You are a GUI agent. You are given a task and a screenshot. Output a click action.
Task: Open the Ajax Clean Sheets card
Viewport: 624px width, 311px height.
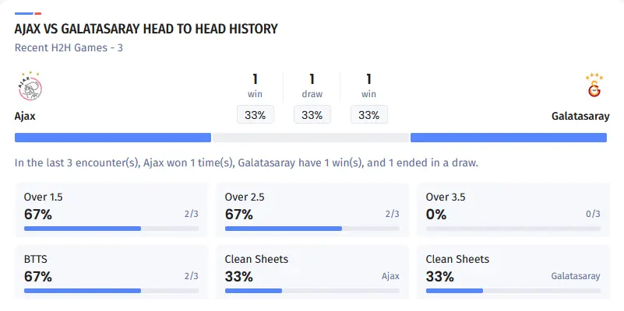312,272
